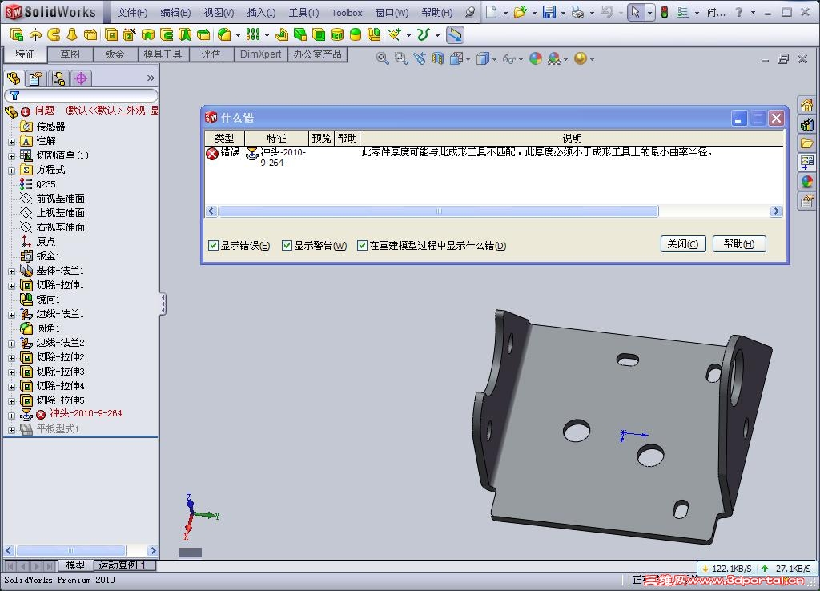Click the Fillet feature icon

click(x=224, y=34)
